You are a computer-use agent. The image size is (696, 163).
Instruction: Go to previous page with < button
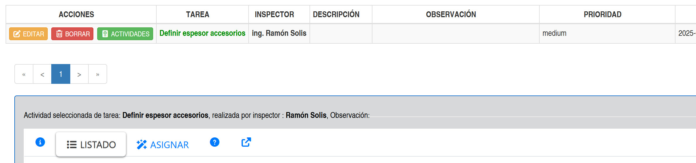click(42, 74)
